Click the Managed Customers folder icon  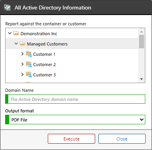pos(23,44)
